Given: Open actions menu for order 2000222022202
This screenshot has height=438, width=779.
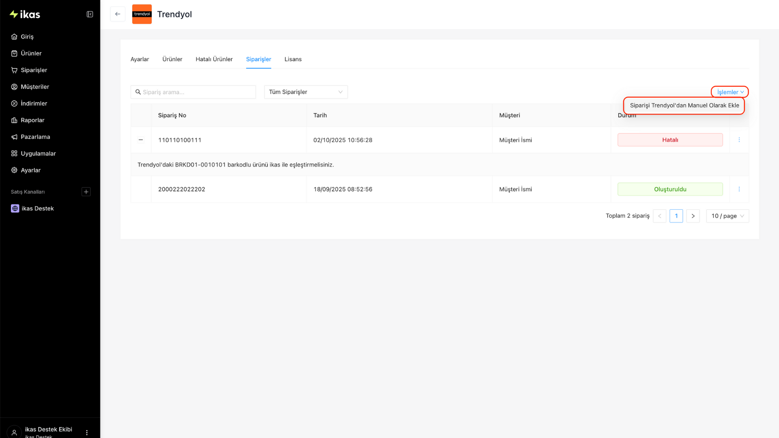Looking at the screenshot, I should pos(739,189).
